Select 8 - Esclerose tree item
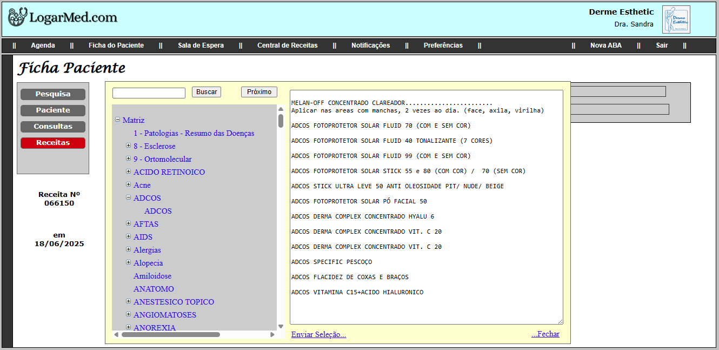 point(155,146)
